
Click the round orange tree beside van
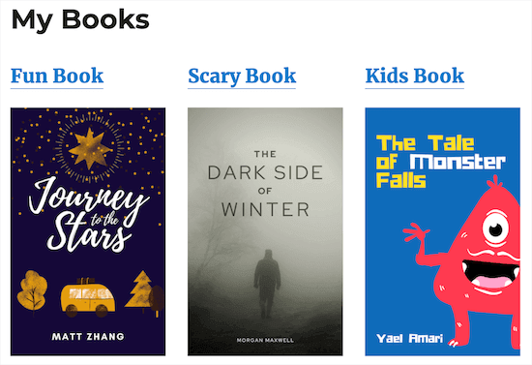pyautogui.click(x=32, y=291)
